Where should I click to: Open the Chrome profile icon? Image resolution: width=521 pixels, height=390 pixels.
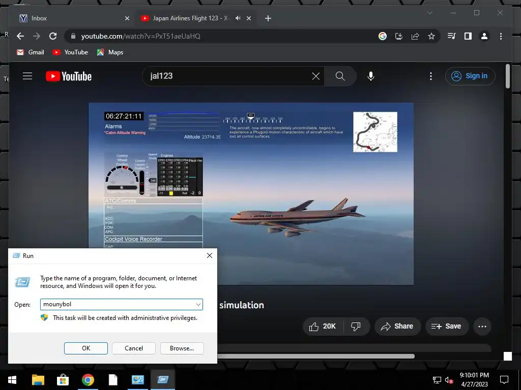[x=484, y=36]
